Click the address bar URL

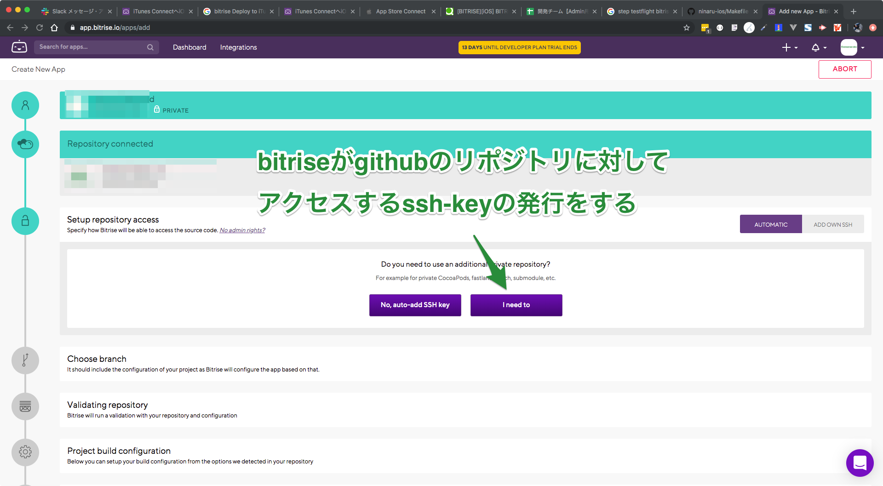coord(115,28)
